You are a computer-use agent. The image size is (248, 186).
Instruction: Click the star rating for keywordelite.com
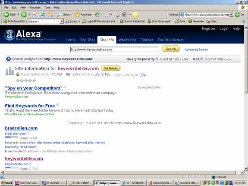click(26, 81)
